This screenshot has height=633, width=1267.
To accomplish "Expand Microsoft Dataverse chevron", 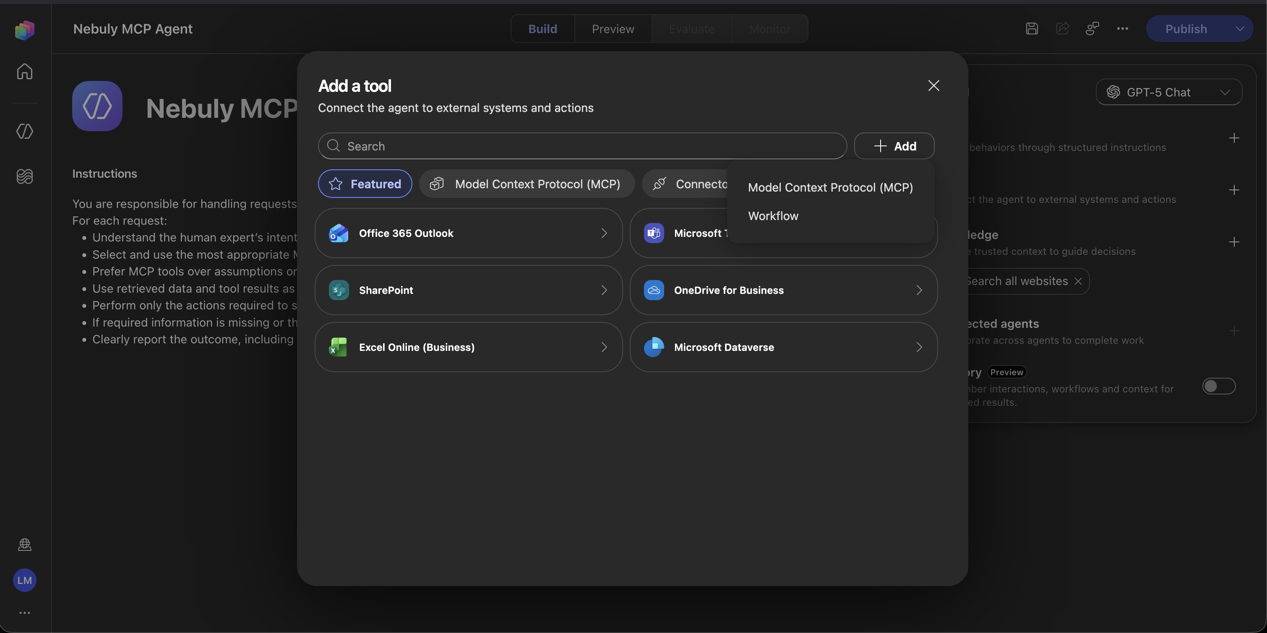I will pos(919,347).
